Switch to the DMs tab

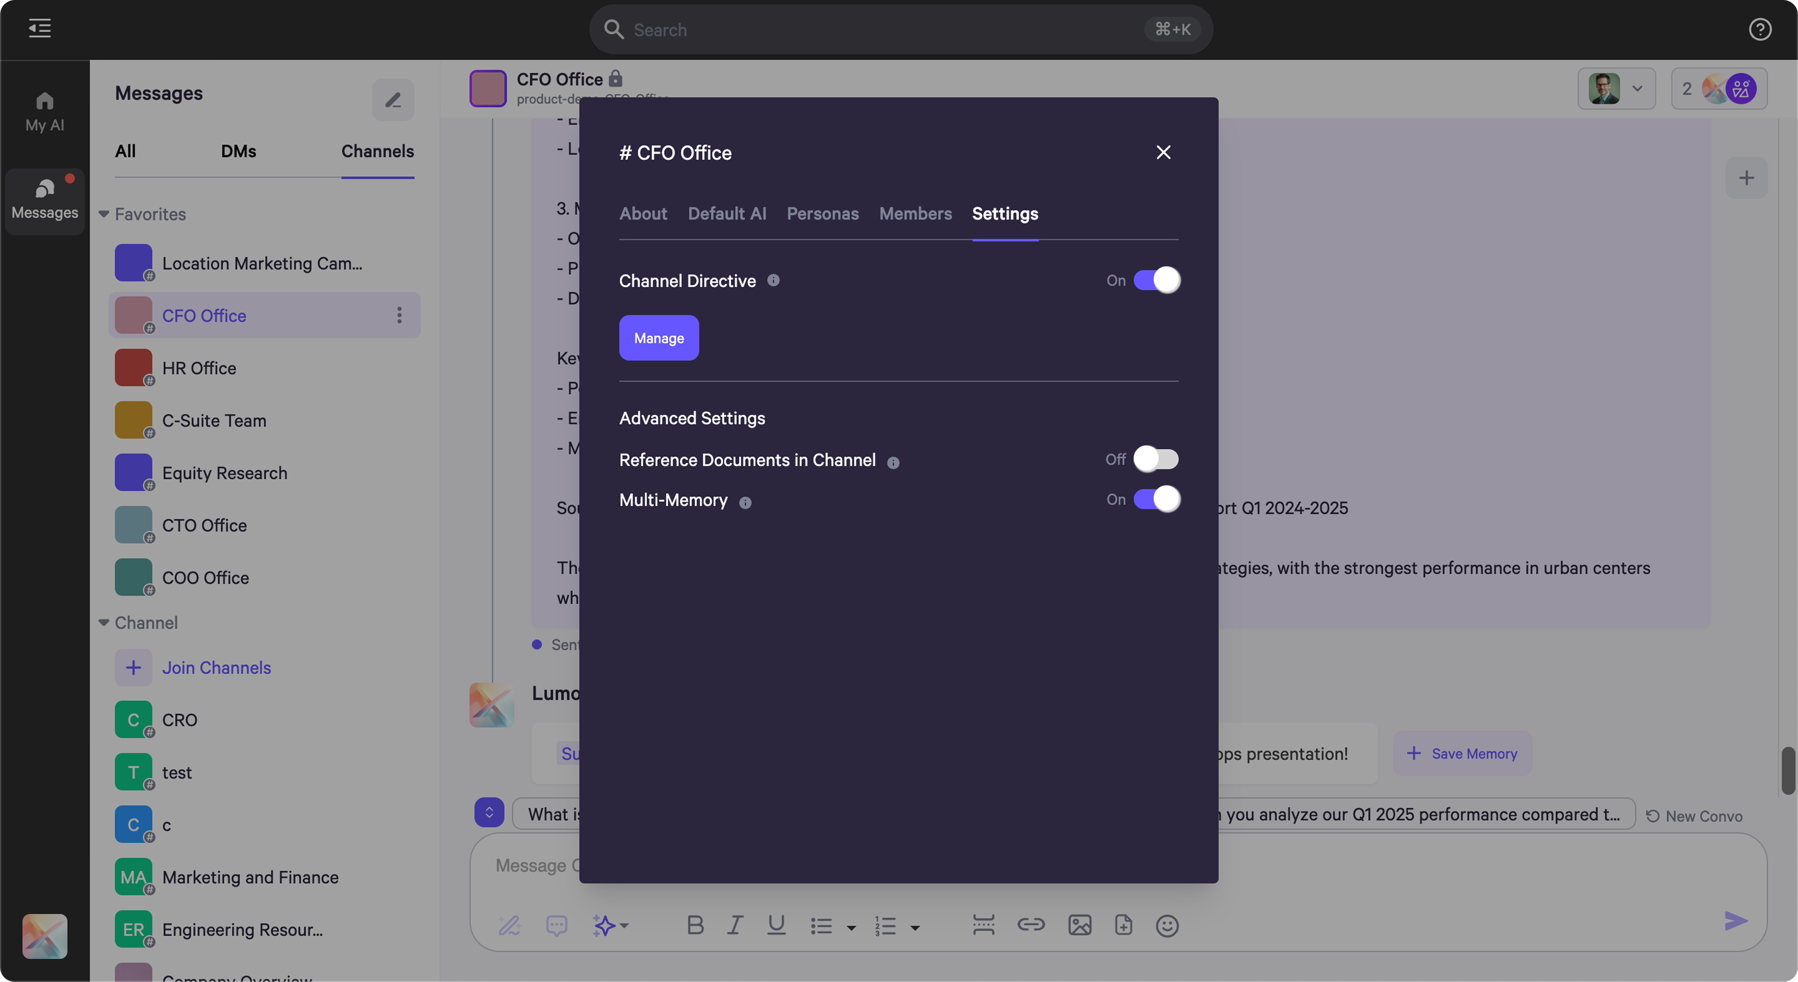click(238, 151)
